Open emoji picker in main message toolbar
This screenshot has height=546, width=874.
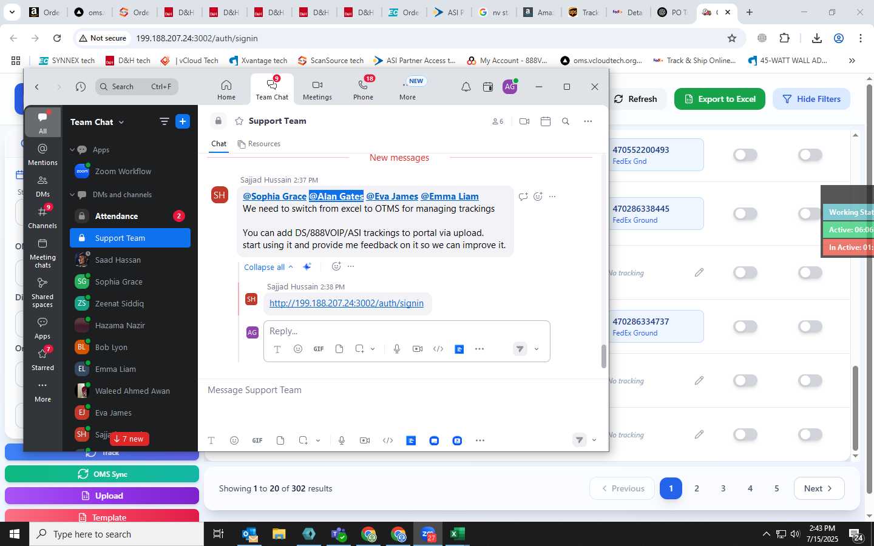pos(234,440)
